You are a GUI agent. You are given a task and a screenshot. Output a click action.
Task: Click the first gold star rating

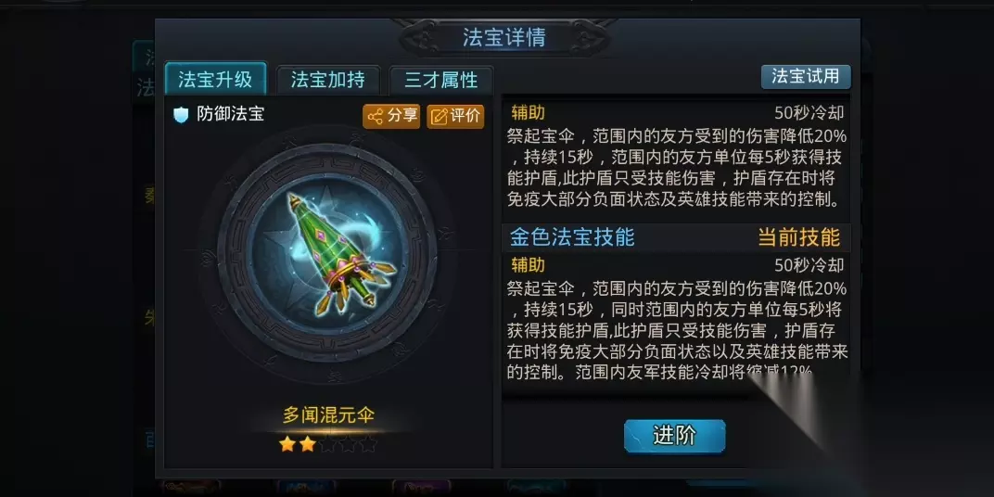(287, 444)
